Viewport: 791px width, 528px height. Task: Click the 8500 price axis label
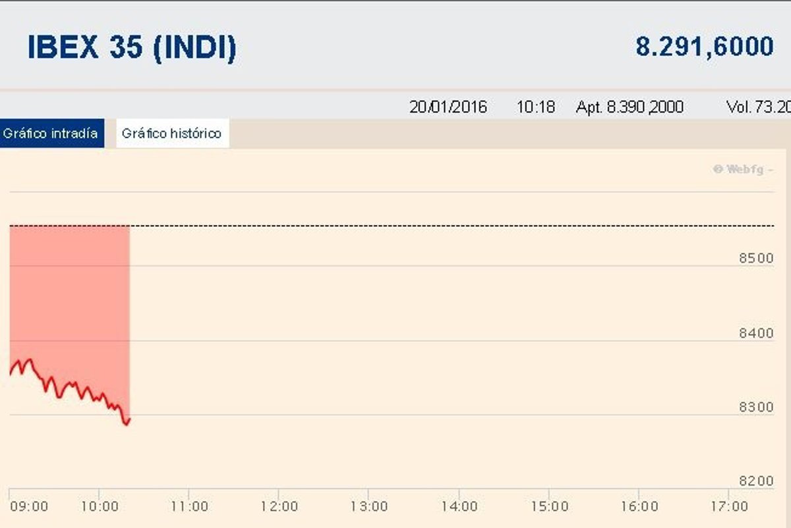coord(756,258)
